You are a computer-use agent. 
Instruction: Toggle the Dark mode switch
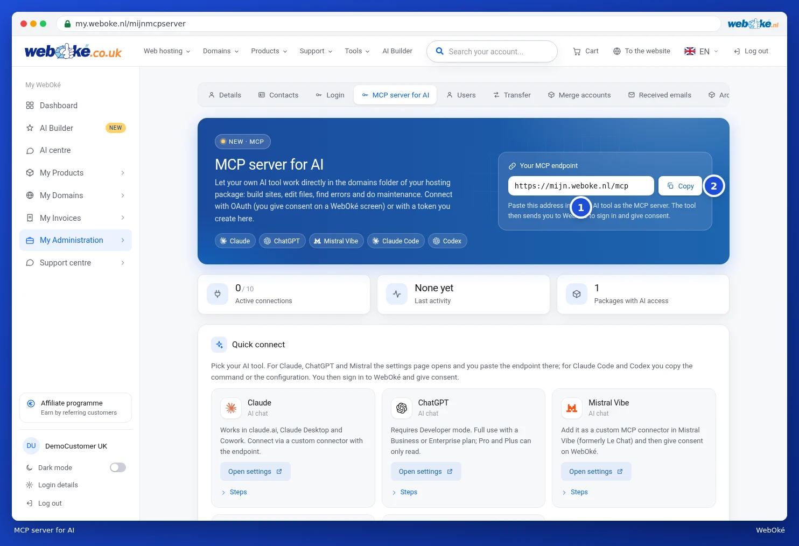click(x=118, y=467)
